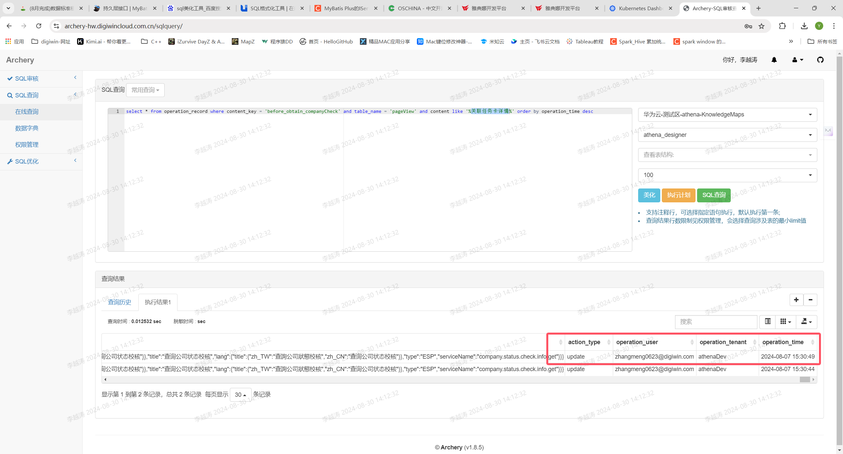Close the Kubernetes Dashboard tab
This screenshot has height=454, width=843.
coord(670,8)
